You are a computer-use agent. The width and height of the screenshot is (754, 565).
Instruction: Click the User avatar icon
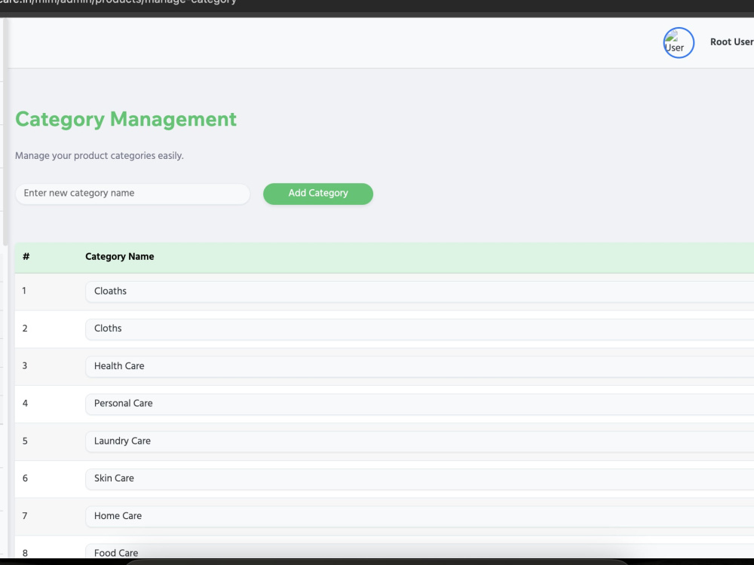(x=679, y=43)
